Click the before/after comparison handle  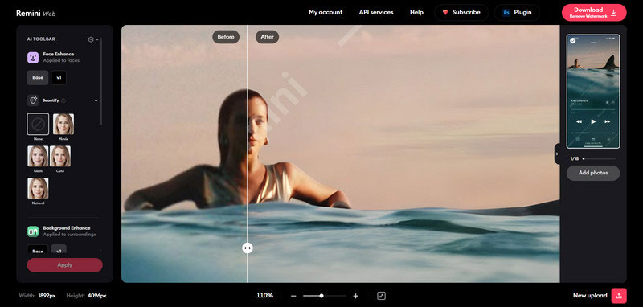[248, 248]
